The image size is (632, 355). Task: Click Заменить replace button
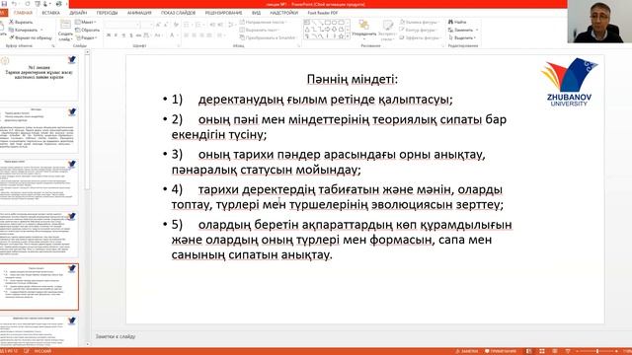tap(463, 30)
